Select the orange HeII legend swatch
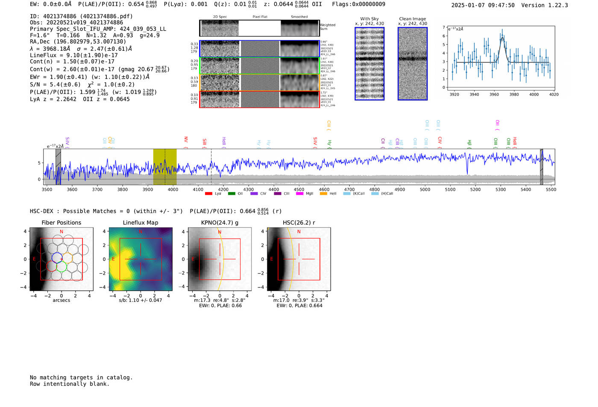Viewport: 598px width, 407px height. click(x=323, y=193)
